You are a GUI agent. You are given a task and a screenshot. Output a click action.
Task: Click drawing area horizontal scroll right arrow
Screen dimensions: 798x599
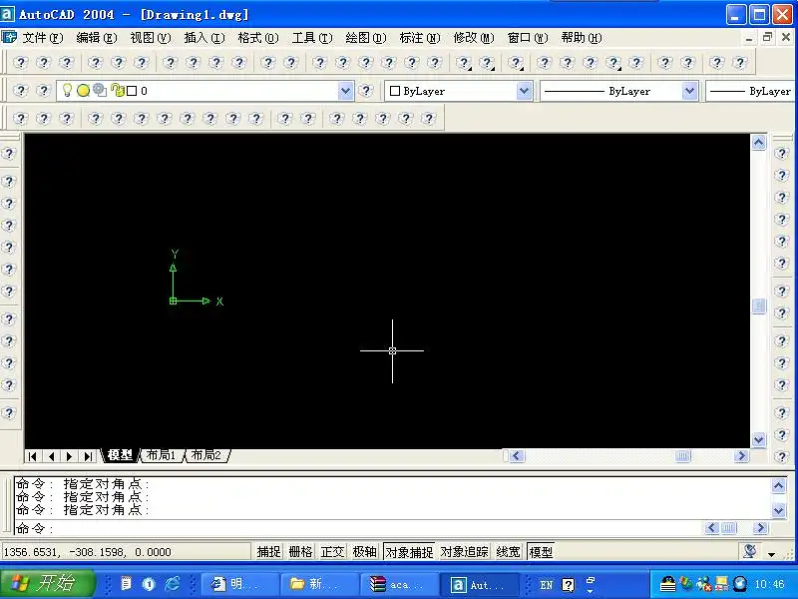(x=741, y=456)
